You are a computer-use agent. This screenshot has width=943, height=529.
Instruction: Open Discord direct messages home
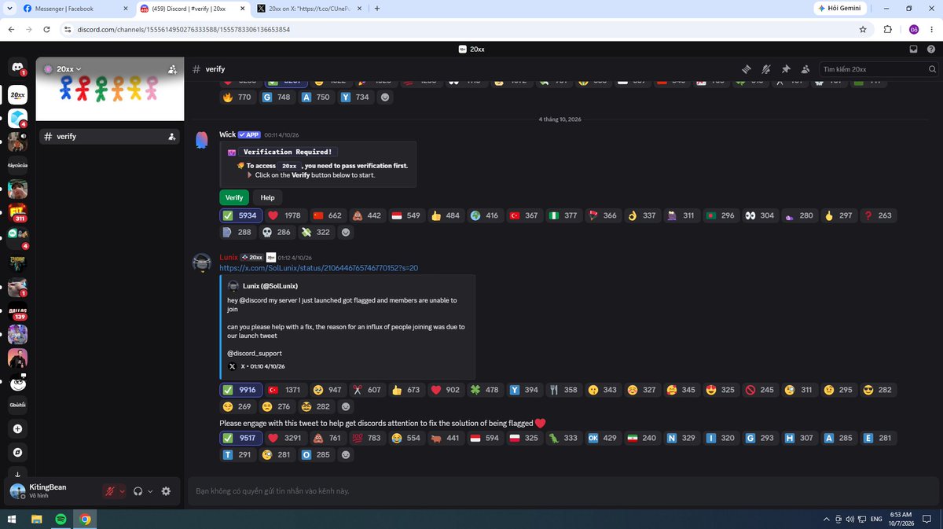pyautogui.click(x=17, y=68)
